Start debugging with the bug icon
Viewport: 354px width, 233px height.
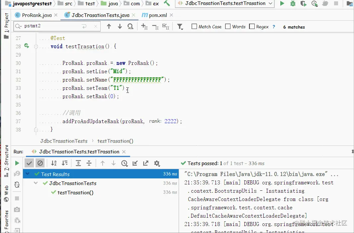(x=293, y=3)
